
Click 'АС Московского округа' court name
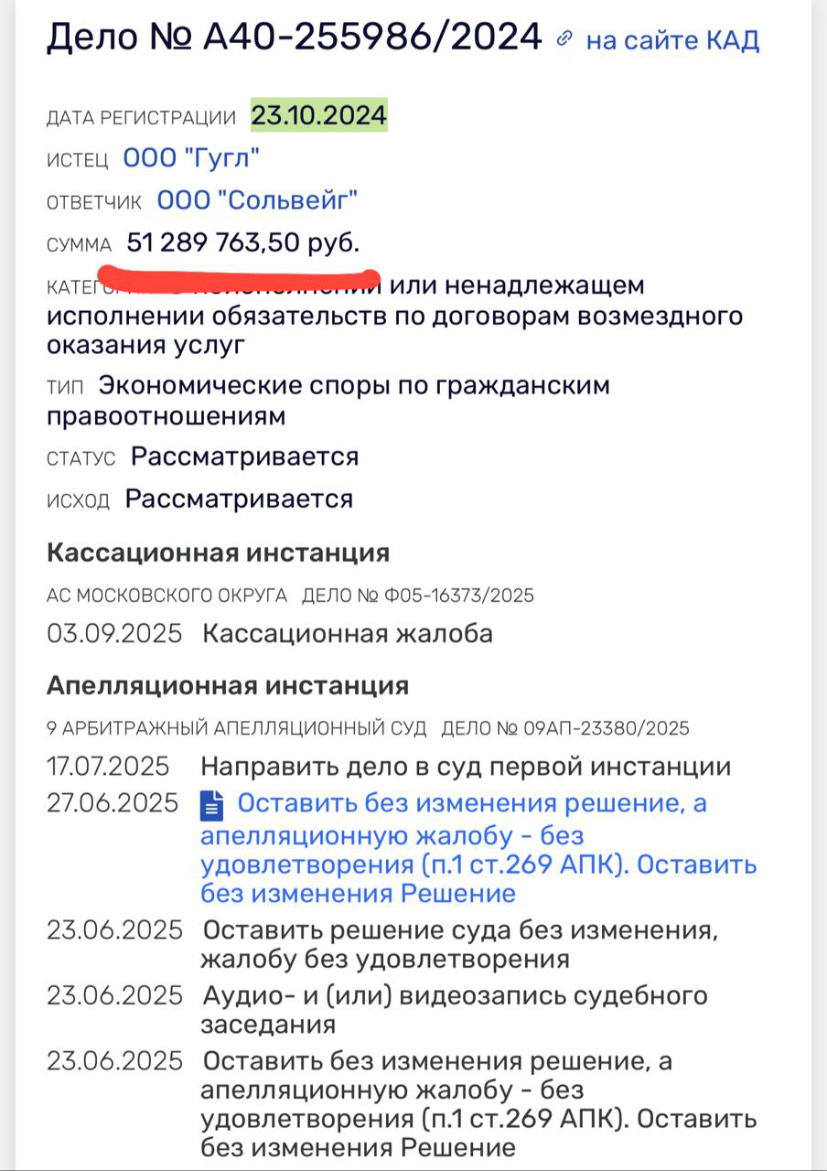tap(166, 596)
